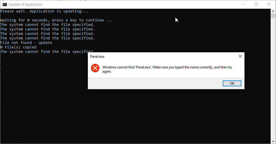The height and width of the screenshot is (144, 276).
Task: Click the 'Updater of Application' title bar text
Action: tap(25, 4)
